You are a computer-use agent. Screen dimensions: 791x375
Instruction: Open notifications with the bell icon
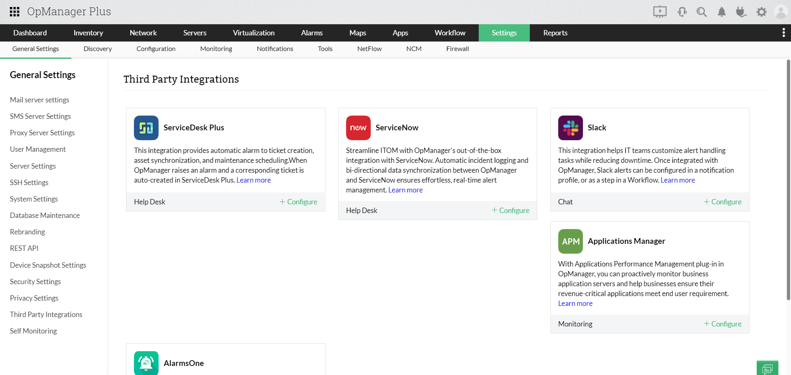721,12
